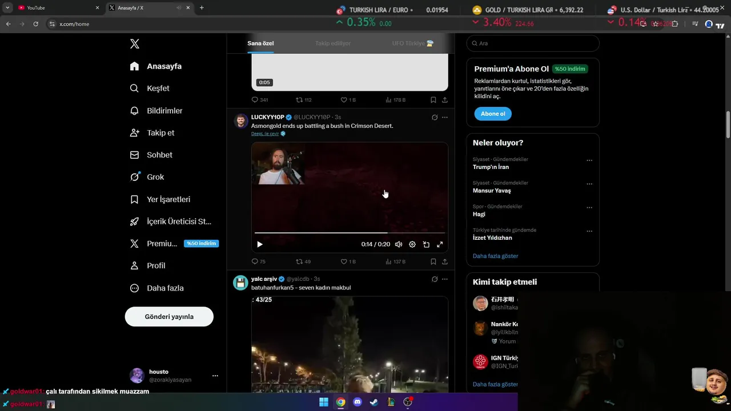Click Gönderi yayınla post button
This screenshot has width=731, height=411.
[169, 316]
